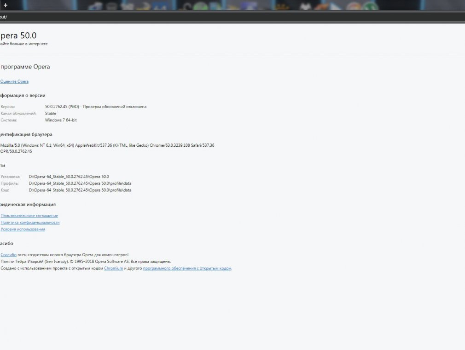Click the 'Кэш' cache path value
This screenshot has width=465, height=350.
click(x=80, y=190)
